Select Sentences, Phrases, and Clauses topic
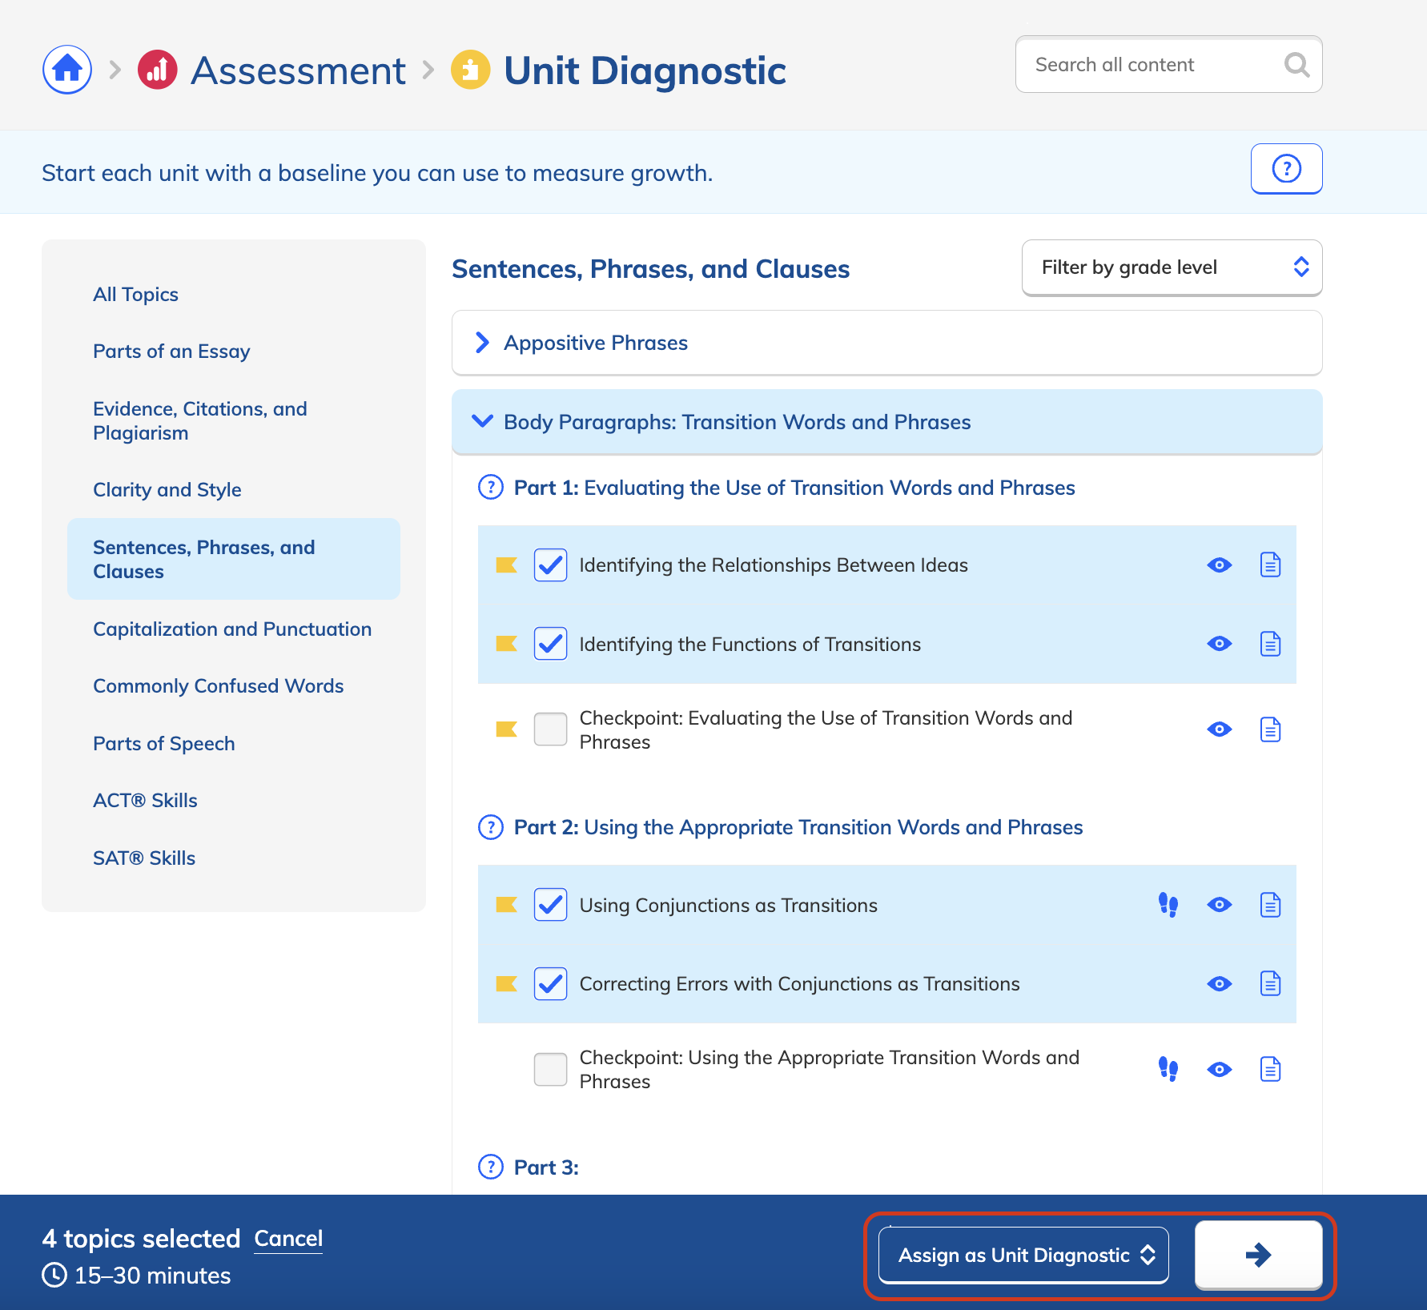The image size is (1427, 1310). point(233,559)
